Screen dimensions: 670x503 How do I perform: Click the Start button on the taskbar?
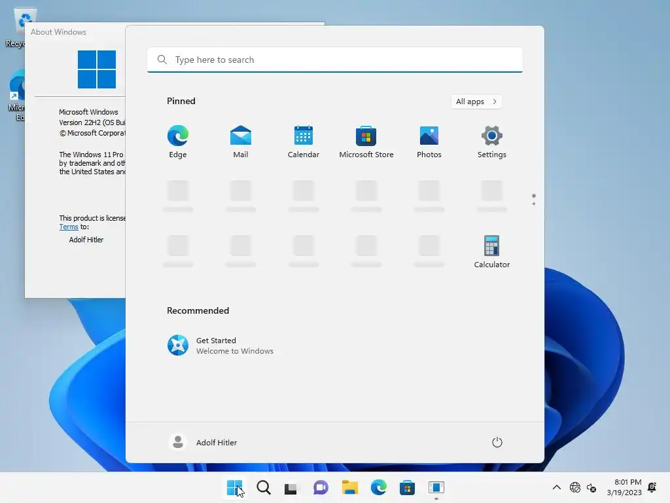tap(235, 487)
